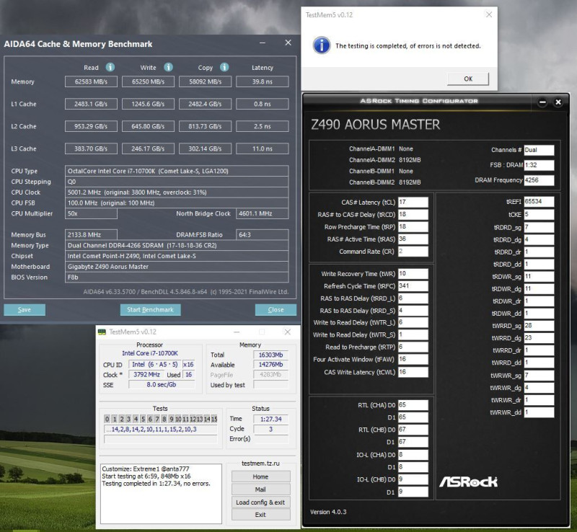577x532 pixels.
Task: Click the North Bridge Clock value 4601.1 MHz
Action: [262, 213]
